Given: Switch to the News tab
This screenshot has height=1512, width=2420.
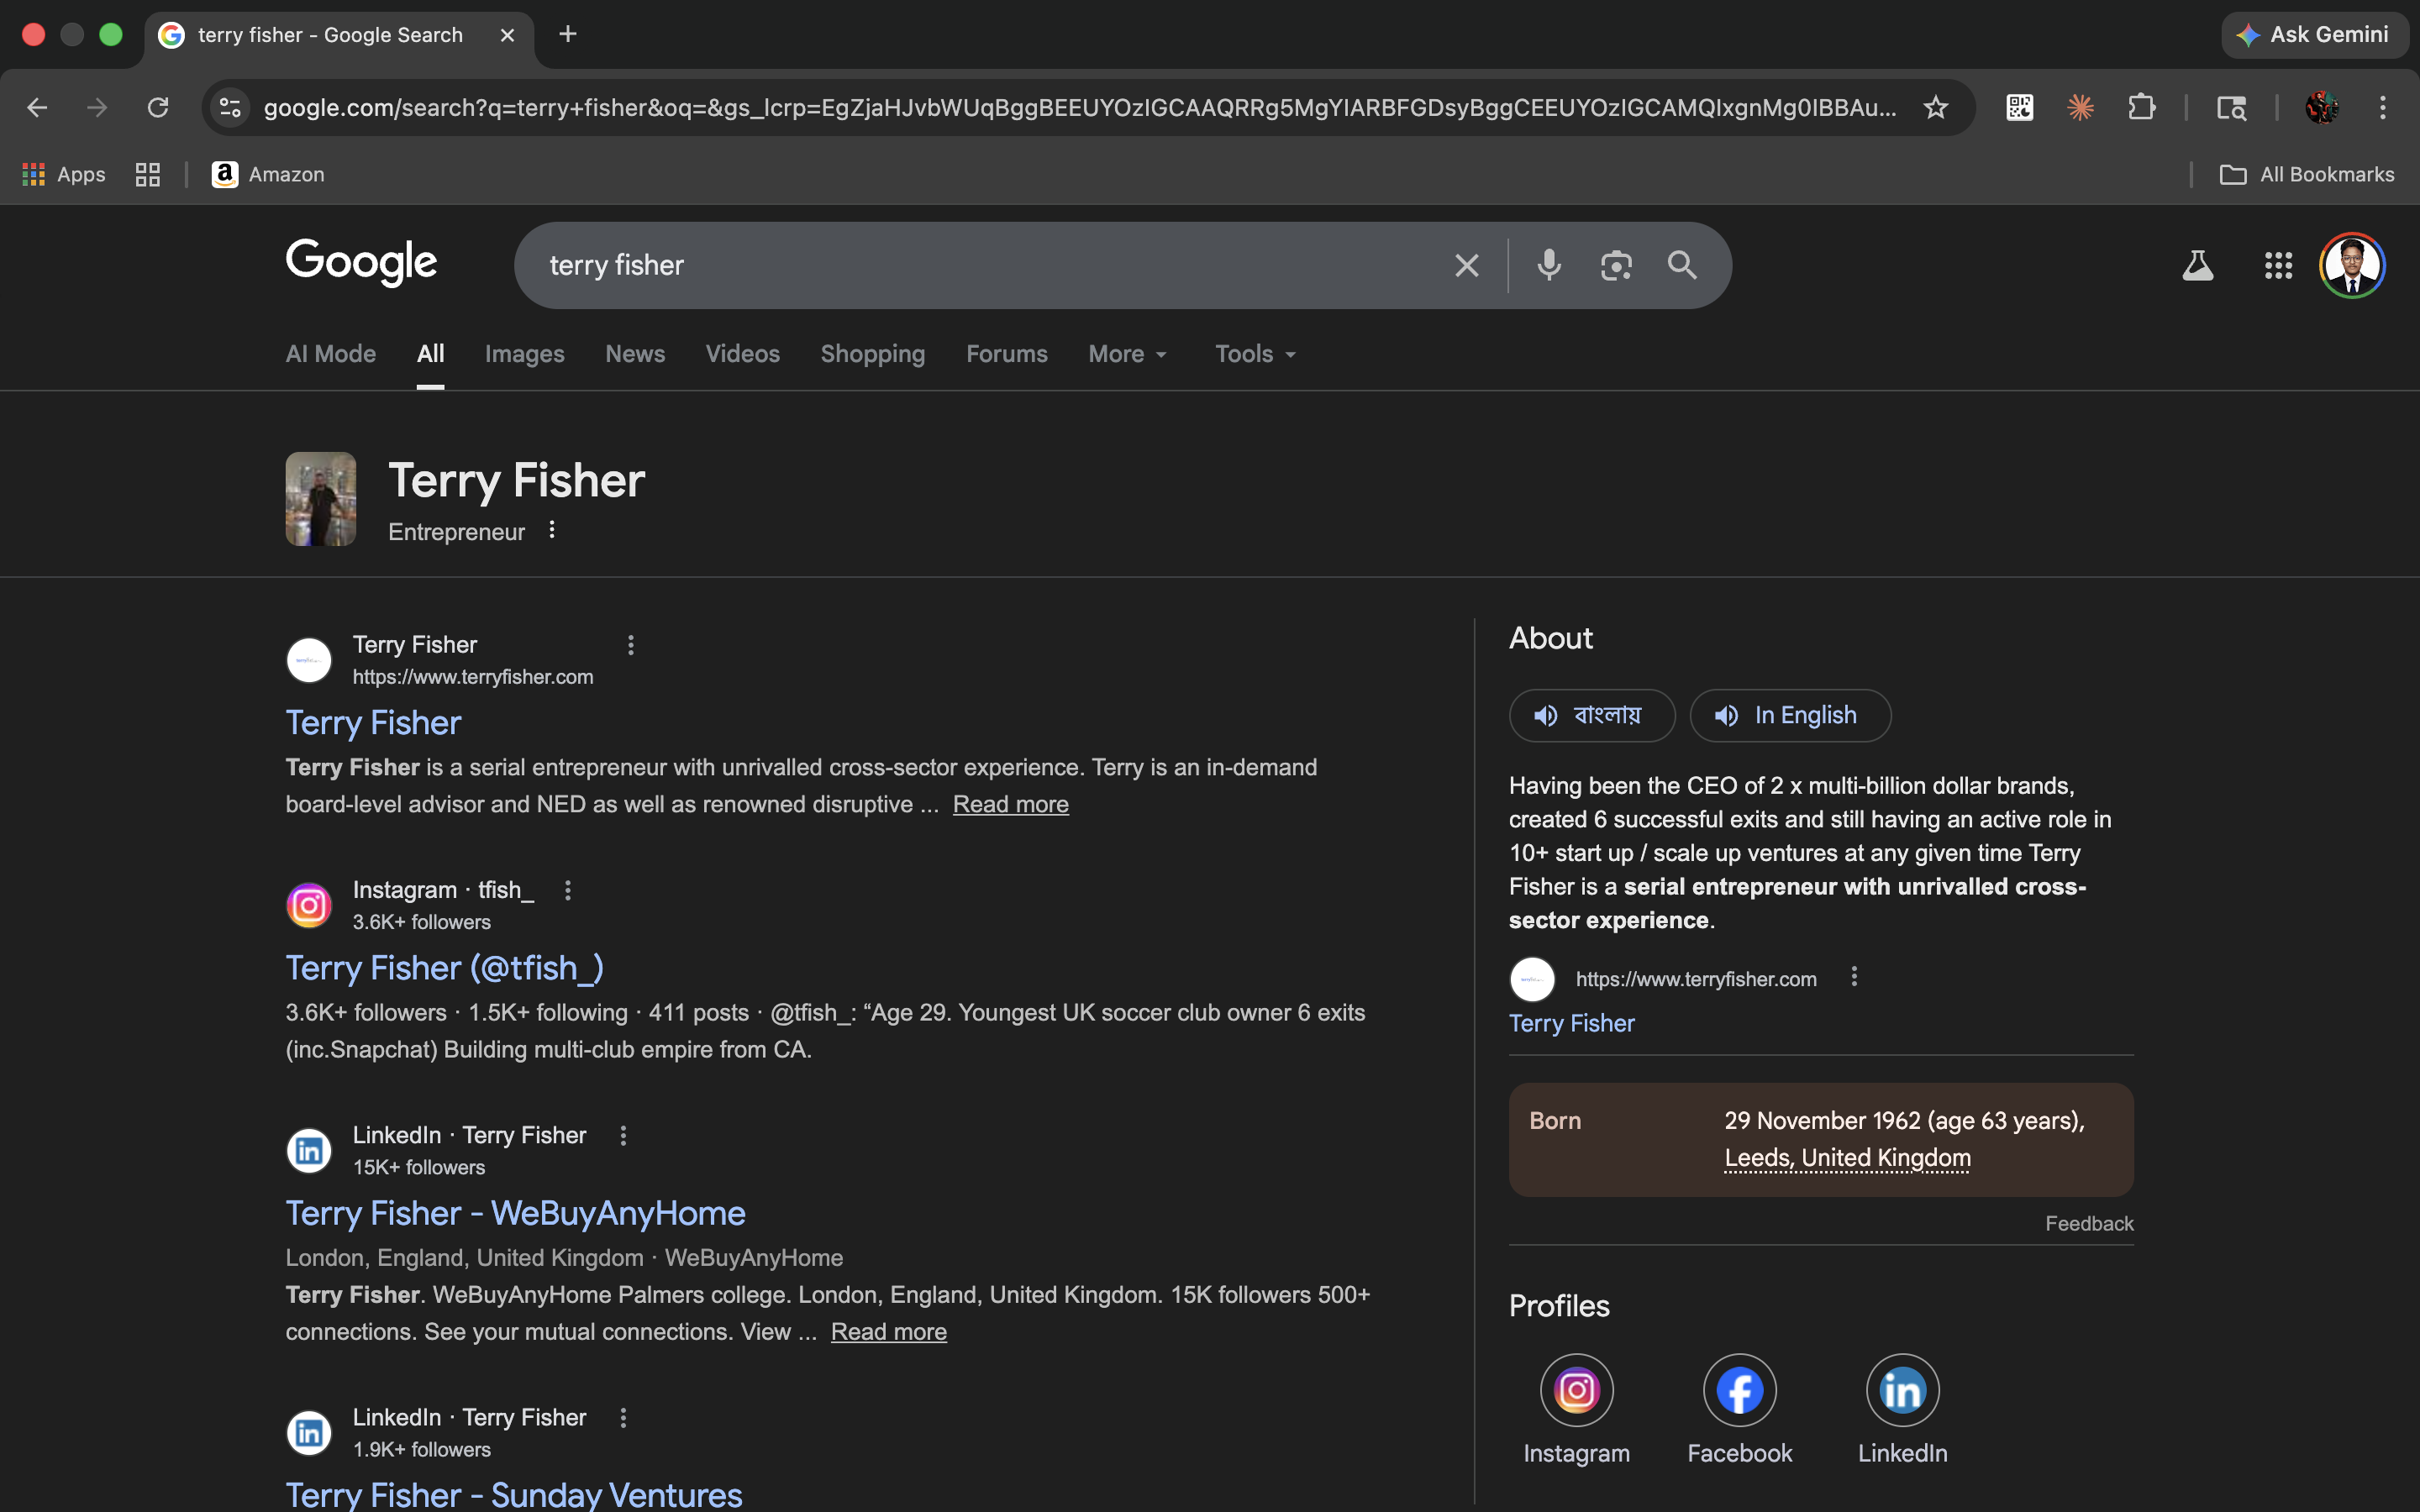Looking at the screenshot, I should coord(634,354).
